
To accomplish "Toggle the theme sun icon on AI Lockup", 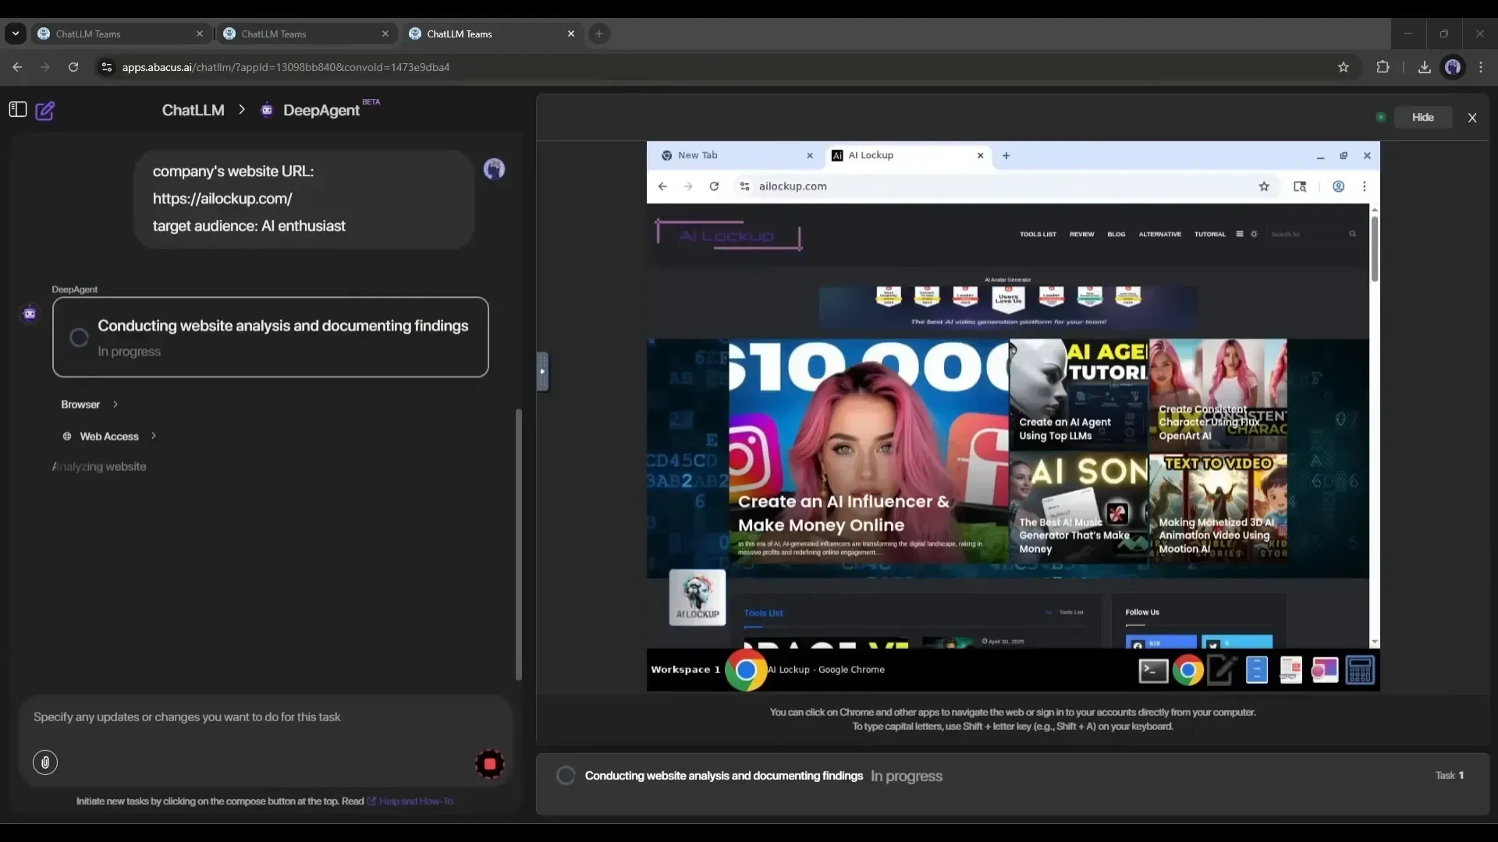I will pyautogui.click(x=1254, y=234).
